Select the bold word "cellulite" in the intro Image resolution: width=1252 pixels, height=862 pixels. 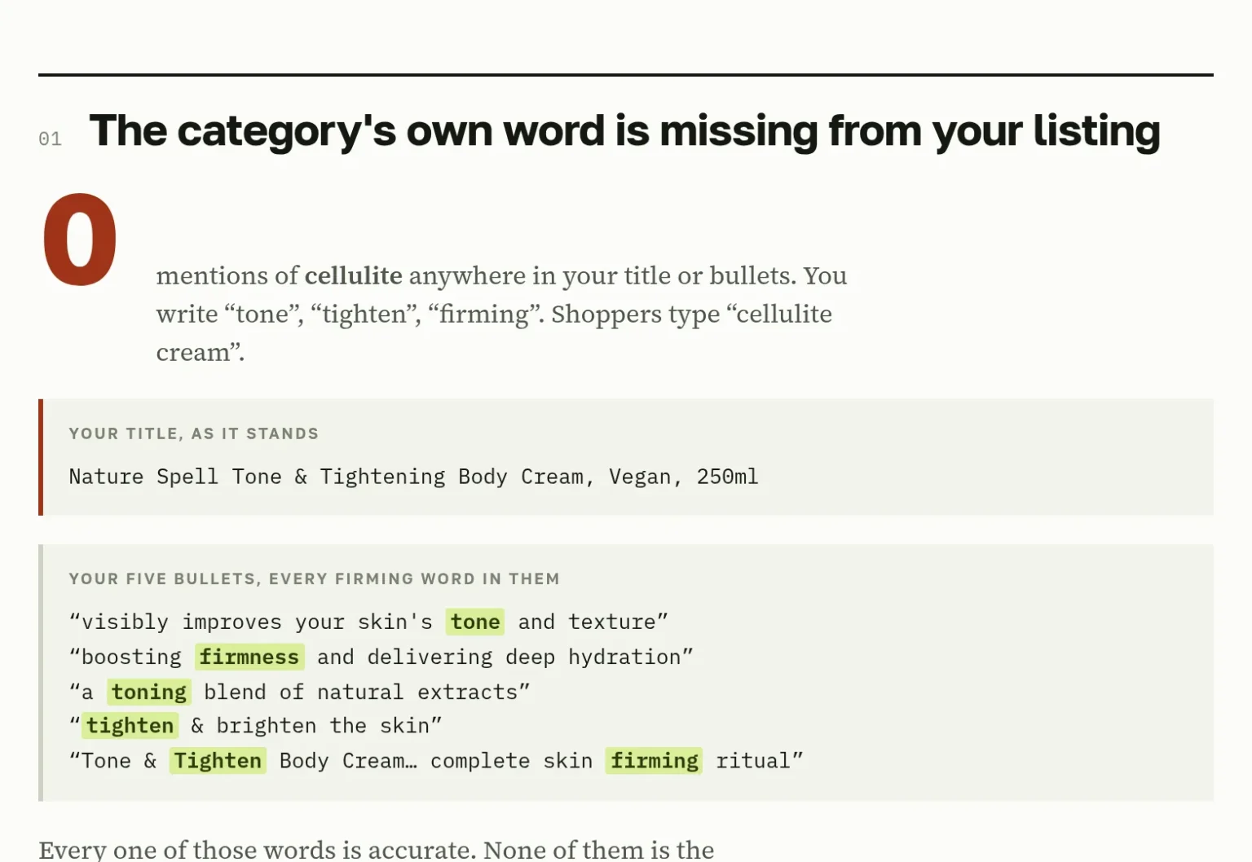[353, 275]
